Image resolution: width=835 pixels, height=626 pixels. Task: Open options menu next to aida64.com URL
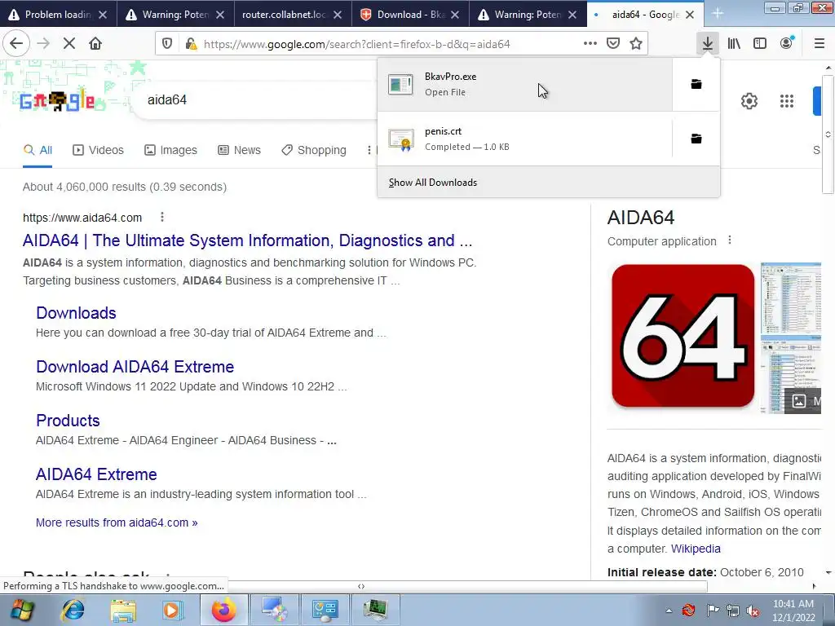pos(162,217)
